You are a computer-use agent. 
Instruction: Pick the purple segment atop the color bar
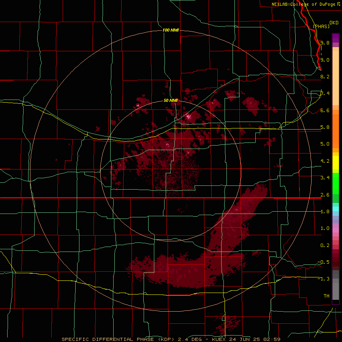(x=336, y=38)
